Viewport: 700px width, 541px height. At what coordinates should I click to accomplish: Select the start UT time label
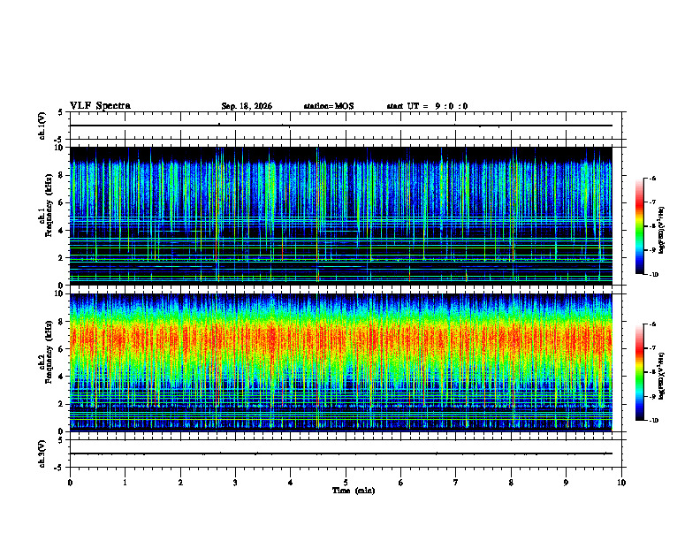(427, 106)
